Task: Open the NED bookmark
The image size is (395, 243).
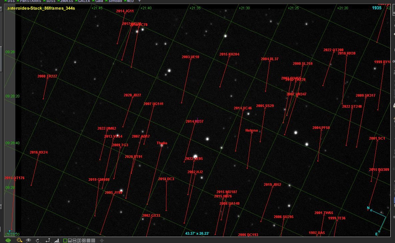Action: (129, 1)
